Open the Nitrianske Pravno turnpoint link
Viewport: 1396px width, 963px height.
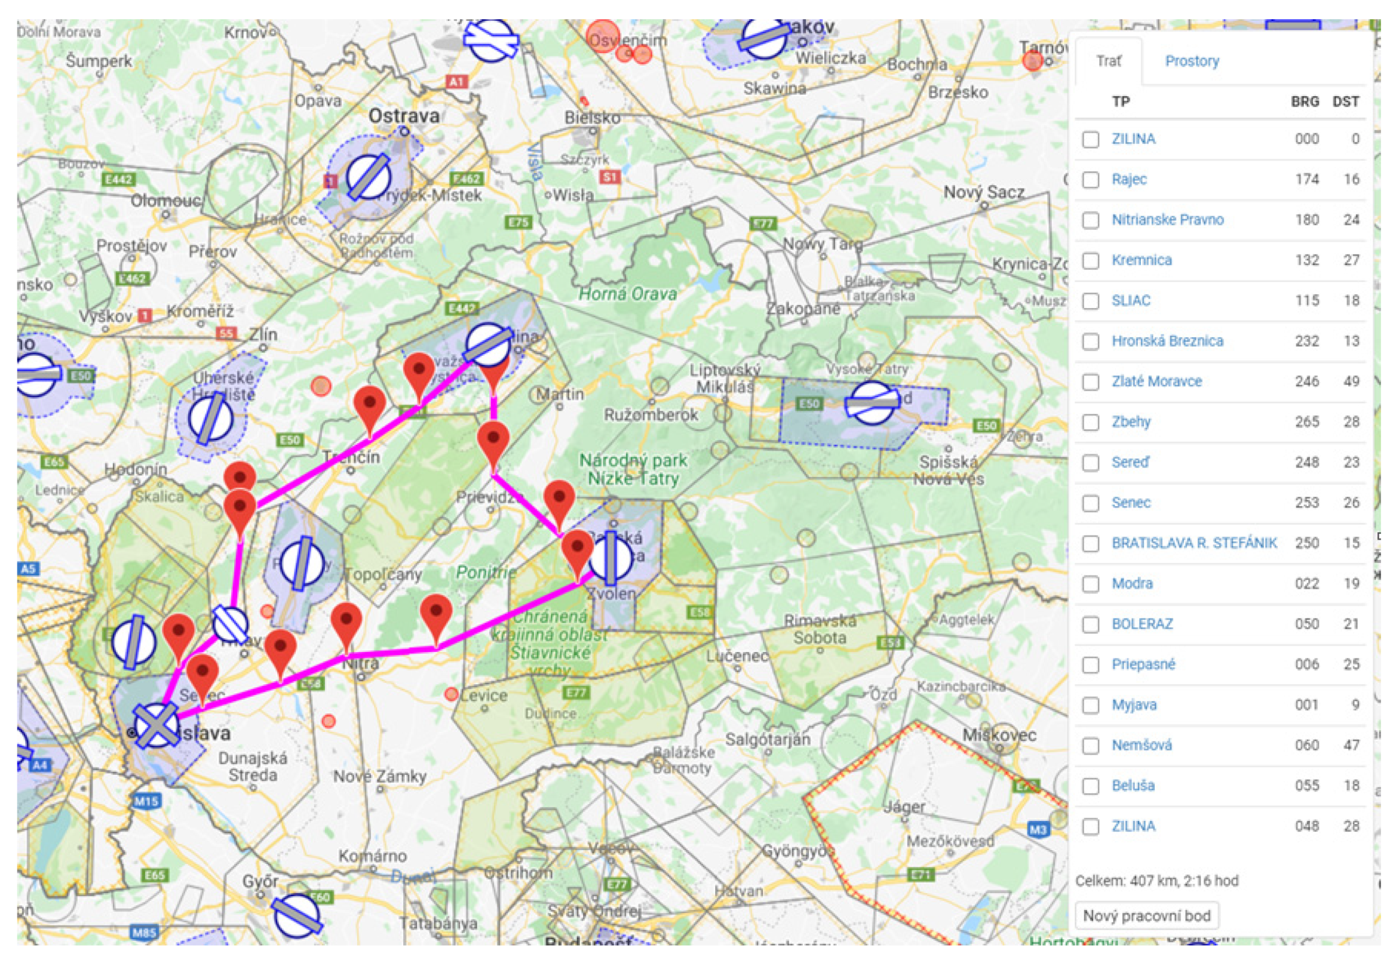coord(1167,220)
